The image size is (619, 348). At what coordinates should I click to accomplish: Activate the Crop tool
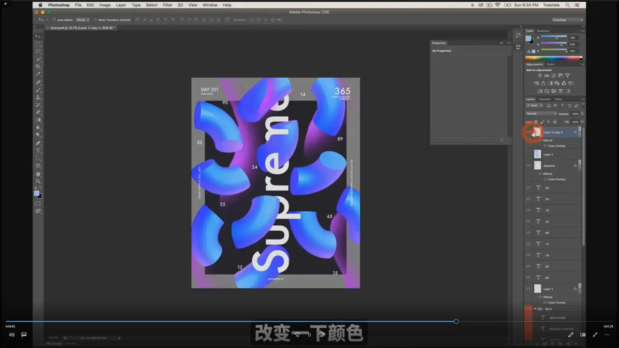click(38, 66)
